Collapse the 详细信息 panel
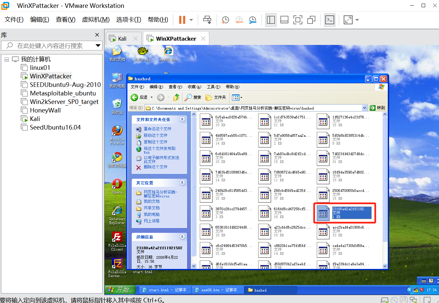 [182, 236]
